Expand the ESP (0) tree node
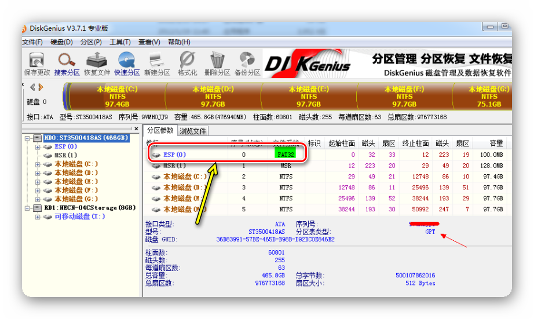534x319 pixels. pos(38,147)
